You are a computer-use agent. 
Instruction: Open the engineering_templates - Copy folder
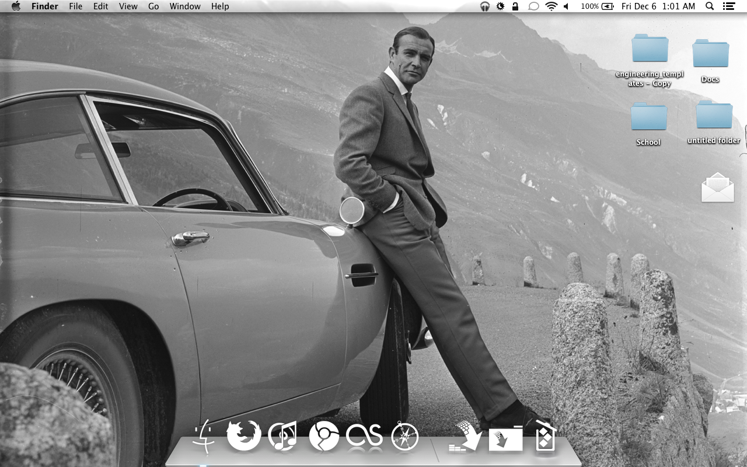coord(650,61)
